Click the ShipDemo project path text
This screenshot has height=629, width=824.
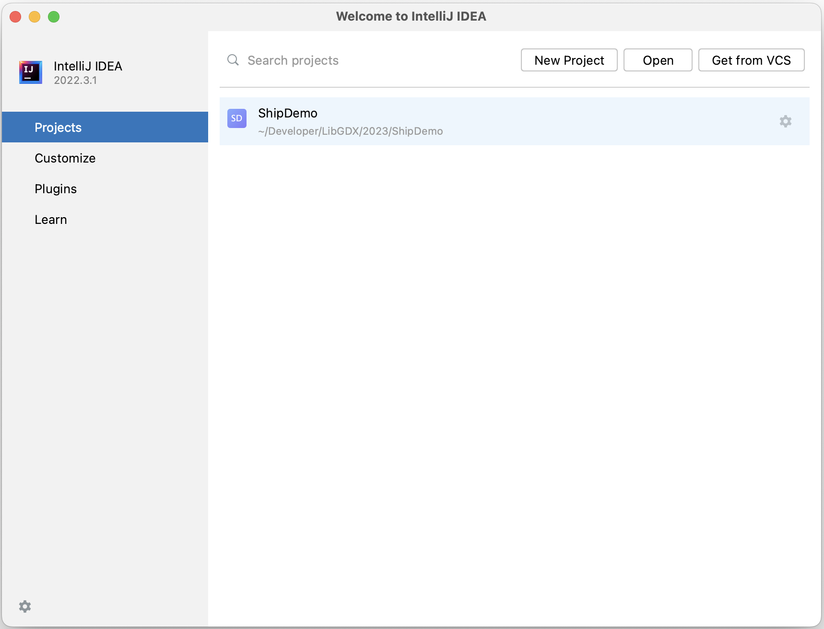[350, 131]
